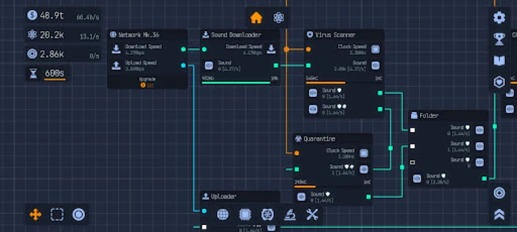The image size is (517, 232).
Task: Select the globe network category icon
Action: 222,215
